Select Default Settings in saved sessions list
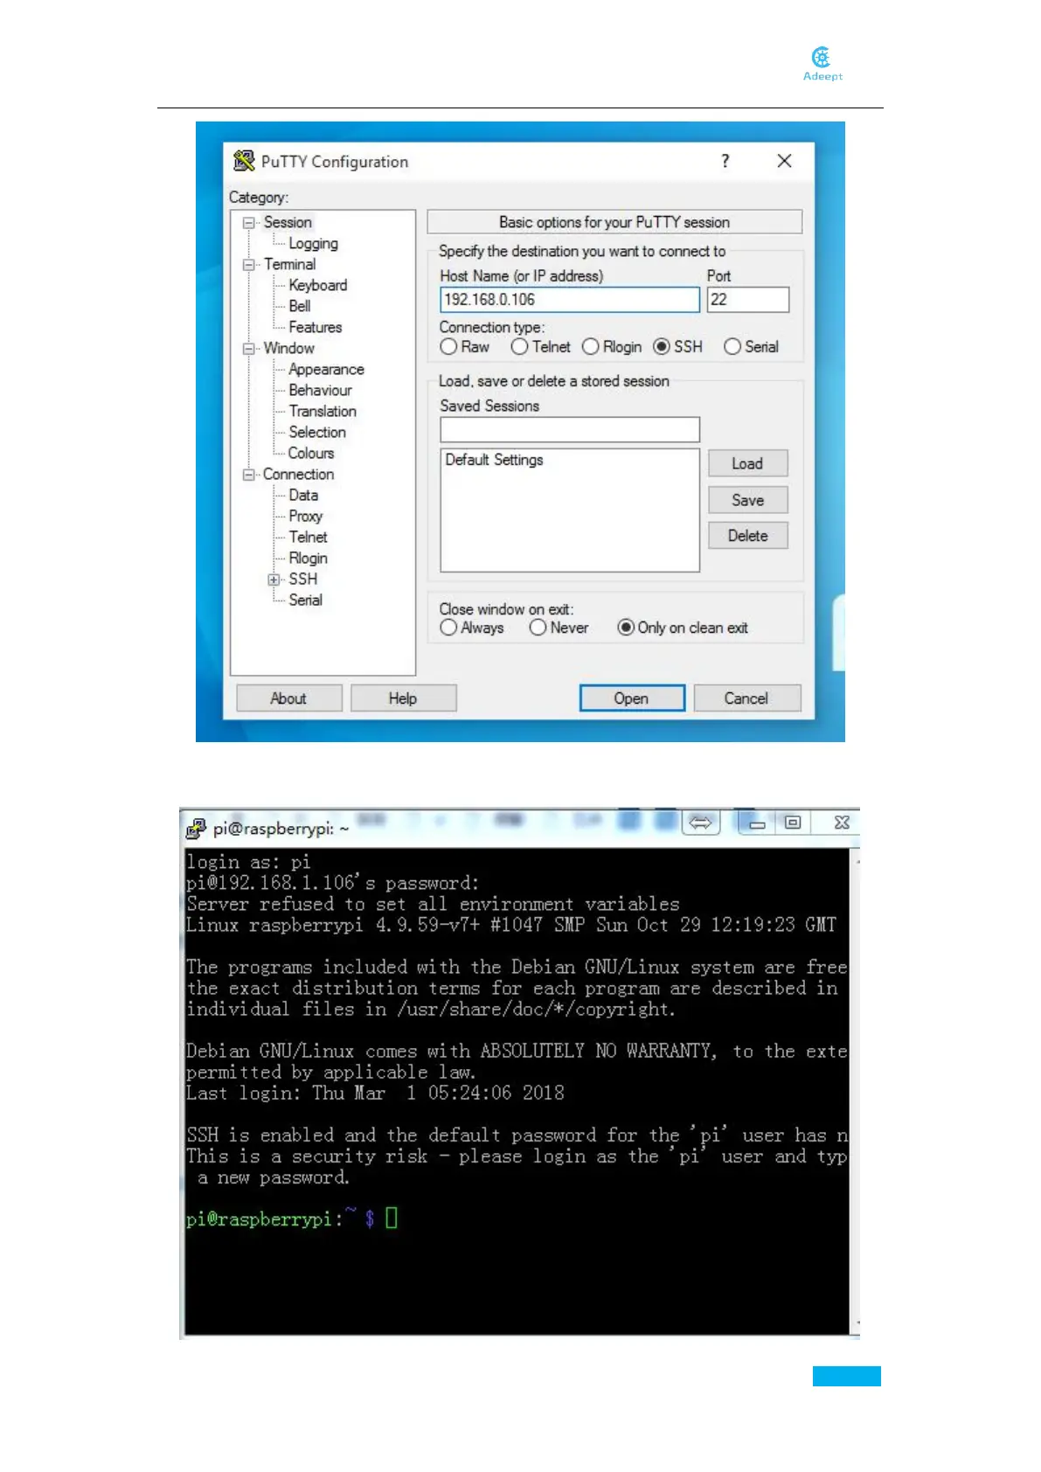This screenshot has width=1041, height=1472. tap(494, 460)
